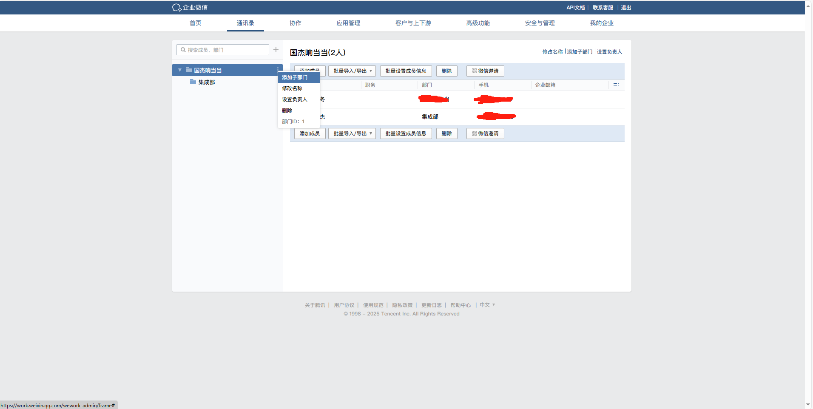Click 删除 button in the bottom toolbar
This screenshot has height=409, width=813.
pyautogui.click(x=446, y=133)
